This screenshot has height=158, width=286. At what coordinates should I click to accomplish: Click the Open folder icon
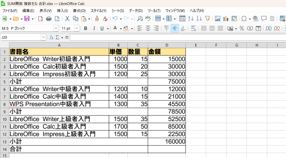16,19
